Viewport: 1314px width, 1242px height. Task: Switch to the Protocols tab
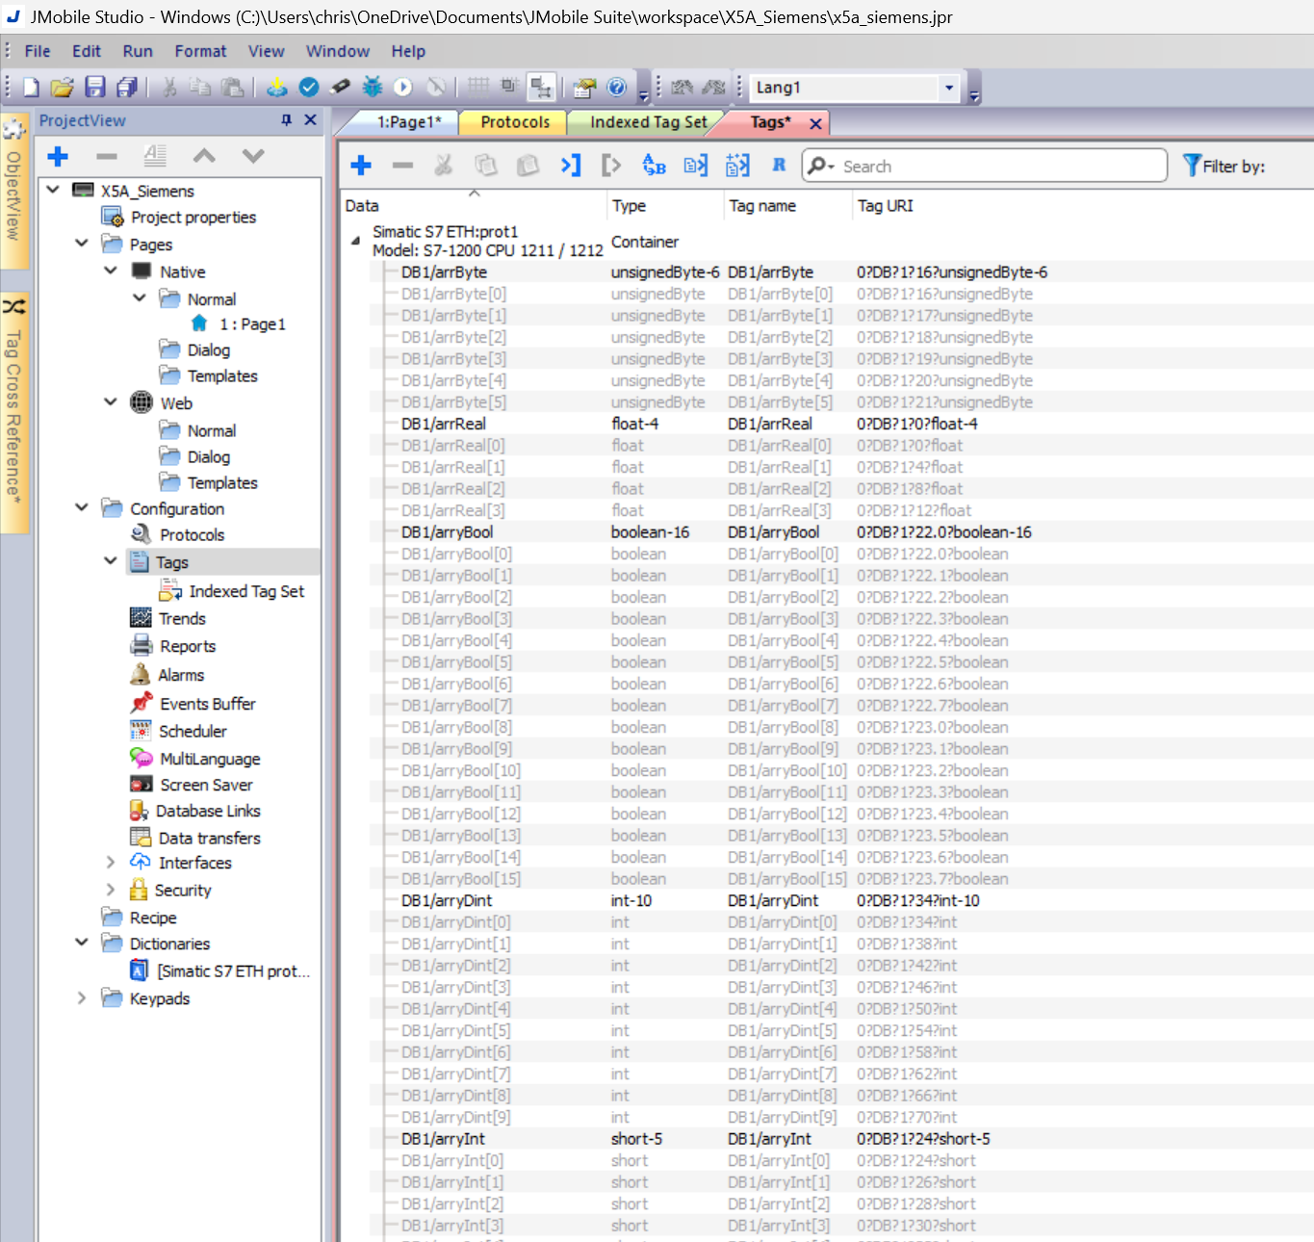click(515, 122)
